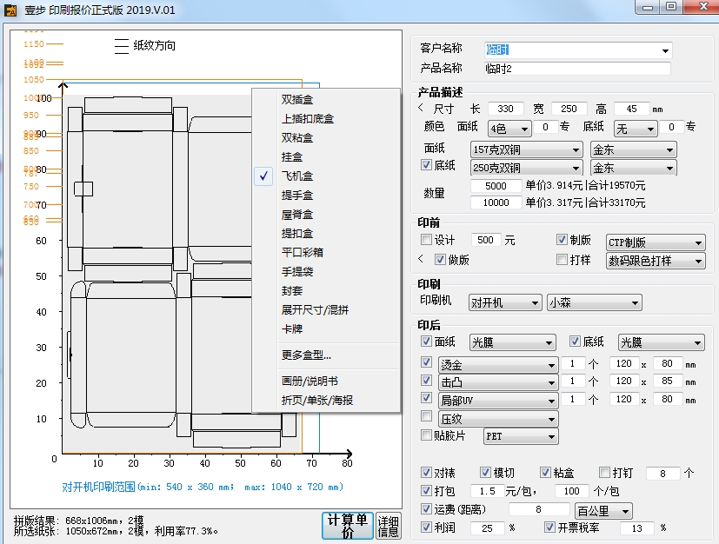The width and height of the screenshot is (719, 544).
Task: Click the quantity field showing 5000
Action: [x=496, y=186]
